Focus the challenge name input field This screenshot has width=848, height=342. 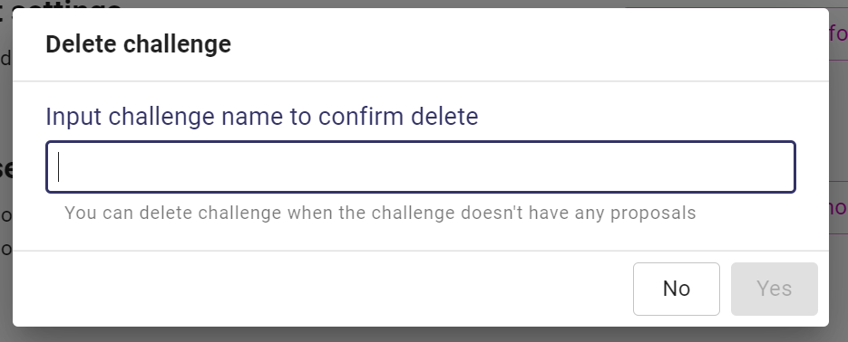tap(420, 166)
